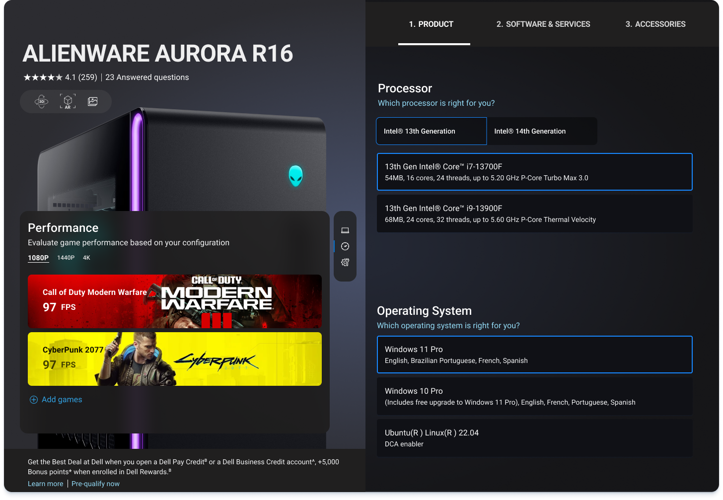This screenshot has width=723, height=500.
Task: Click the Alienware alien head logo
Action: [296, 176]
